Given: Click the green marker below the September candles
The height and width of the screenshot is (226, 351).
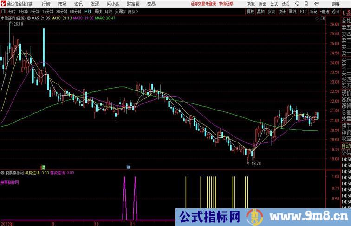Looking at the screenshot, I should [43, 167].
